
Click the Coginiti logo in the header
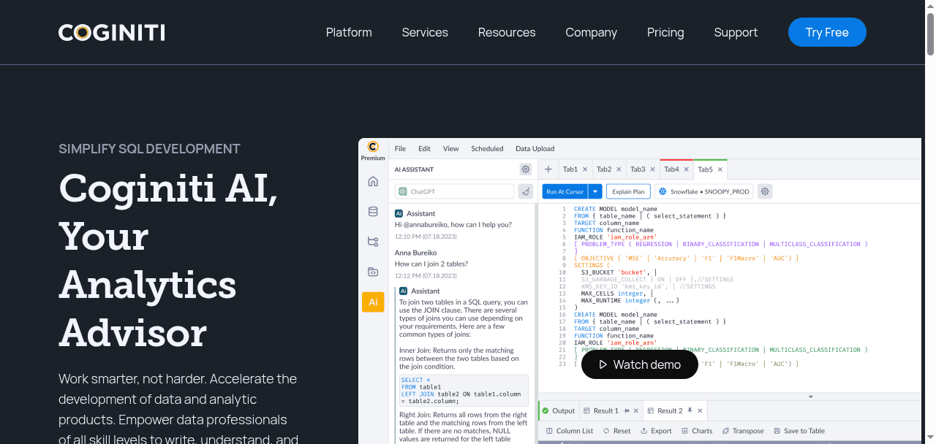[x=112, y=33]
